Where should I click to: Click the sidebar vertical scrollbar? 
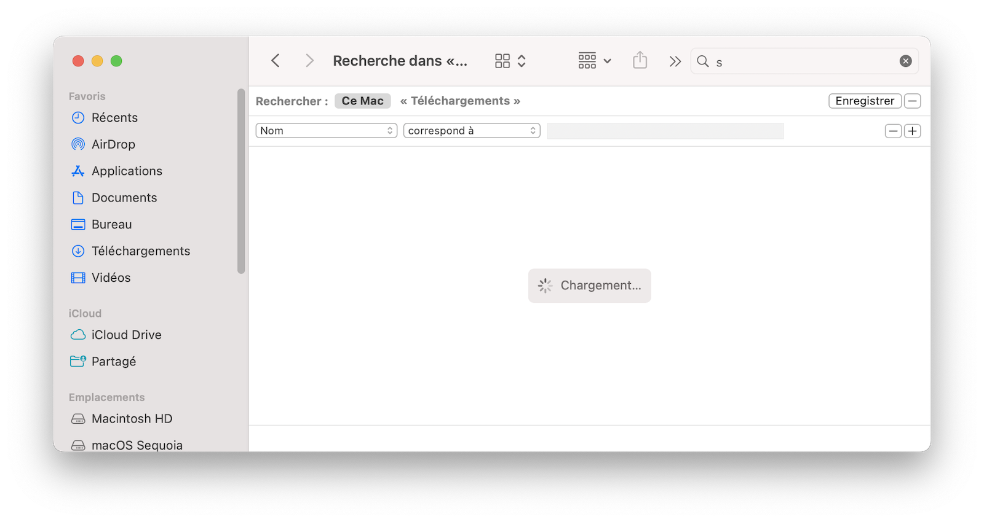coord(241,181)
